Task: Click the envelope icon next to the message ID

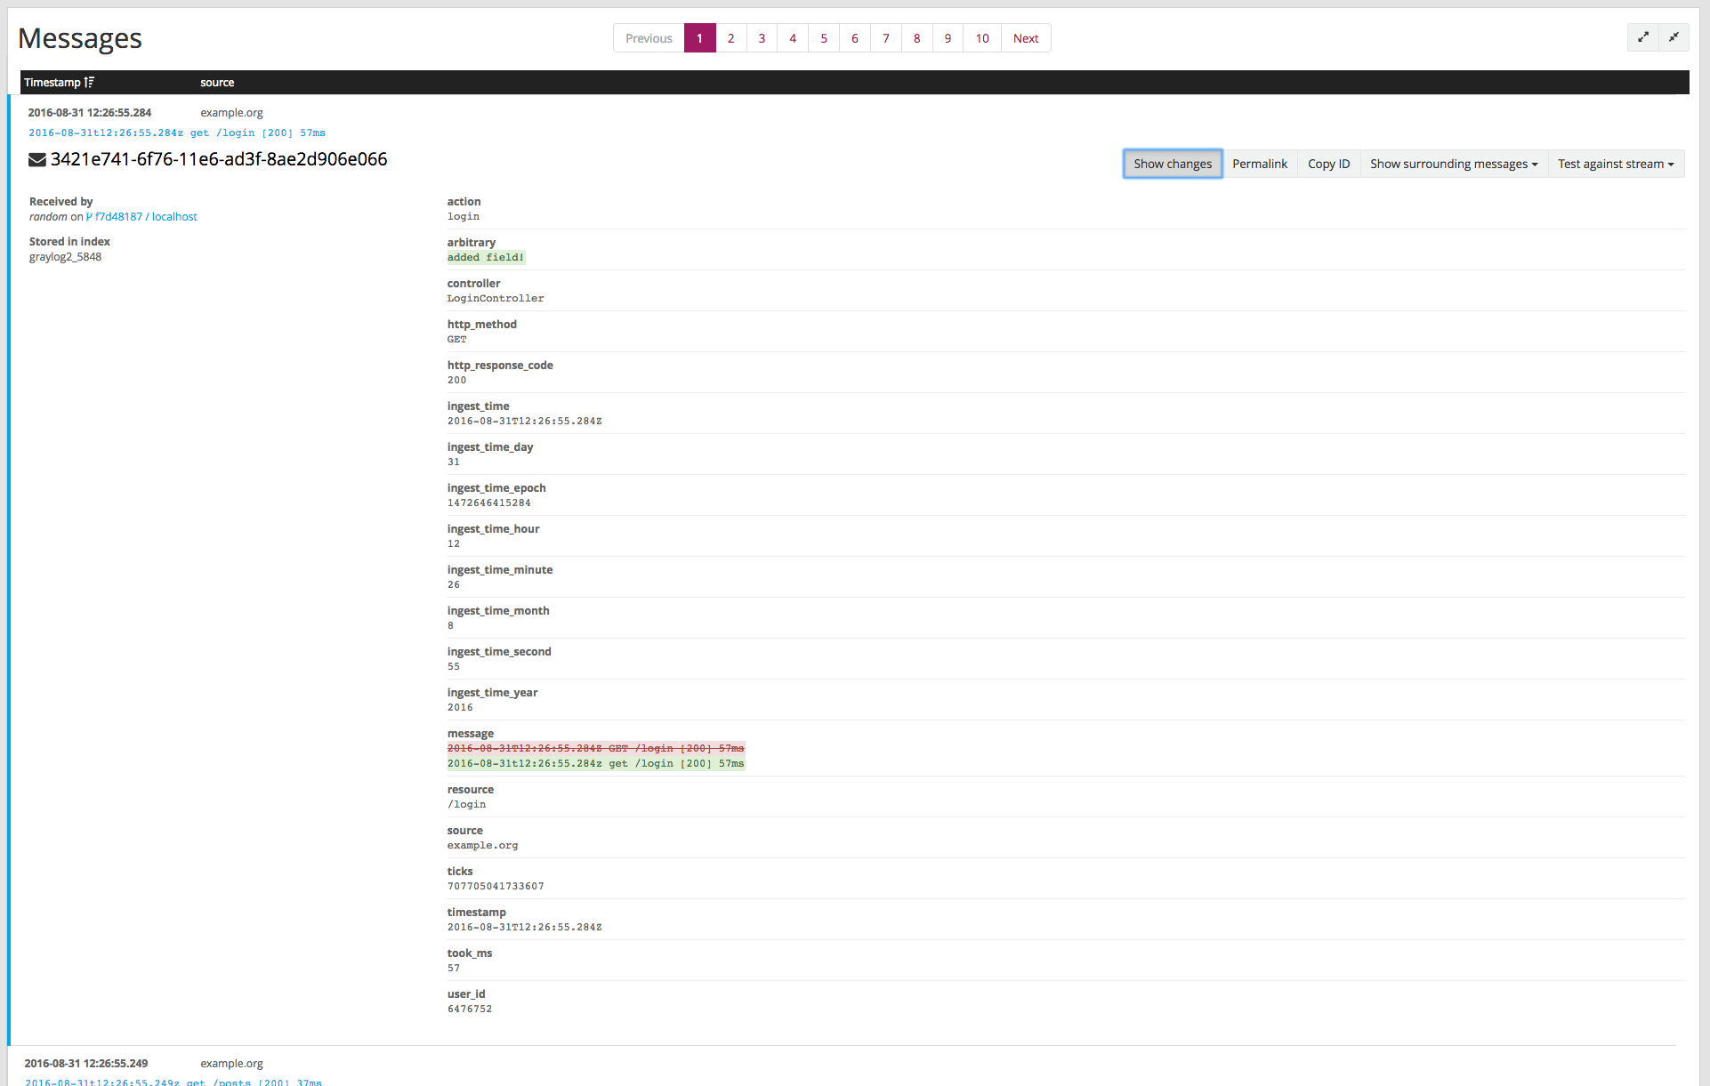Action: pyautogui.click(x=37, y=160)
